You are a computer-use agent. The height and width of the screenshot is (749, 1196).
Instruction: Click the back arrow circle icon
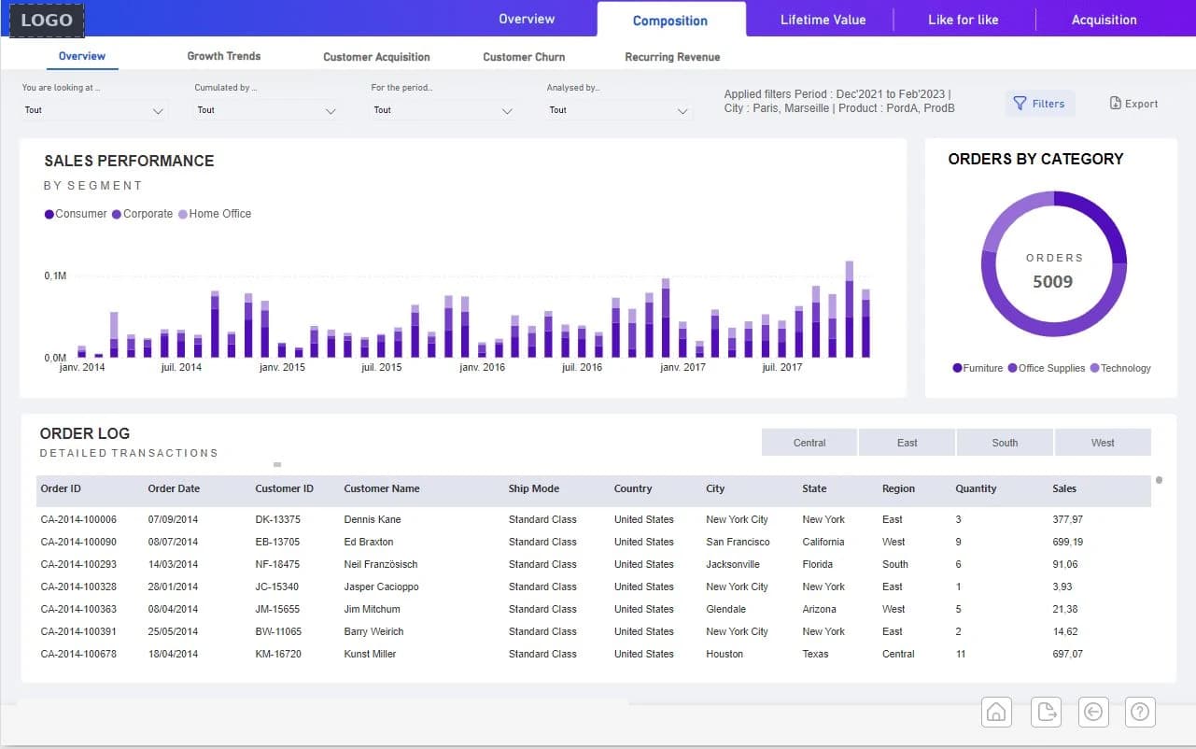click(1093, 713)
